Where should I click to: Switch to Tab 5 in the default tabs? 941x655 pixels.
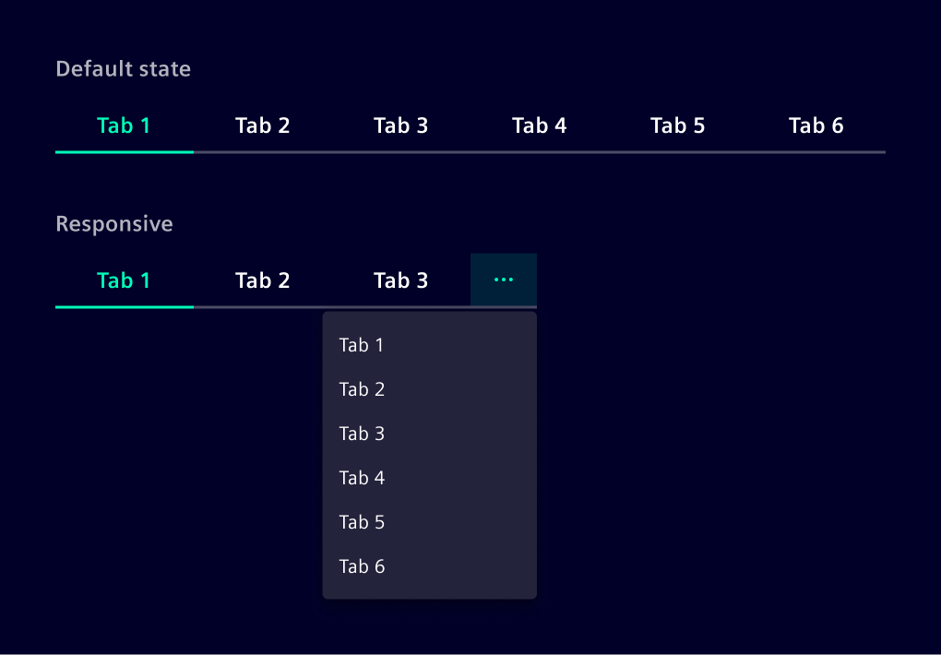pos(678,125)
